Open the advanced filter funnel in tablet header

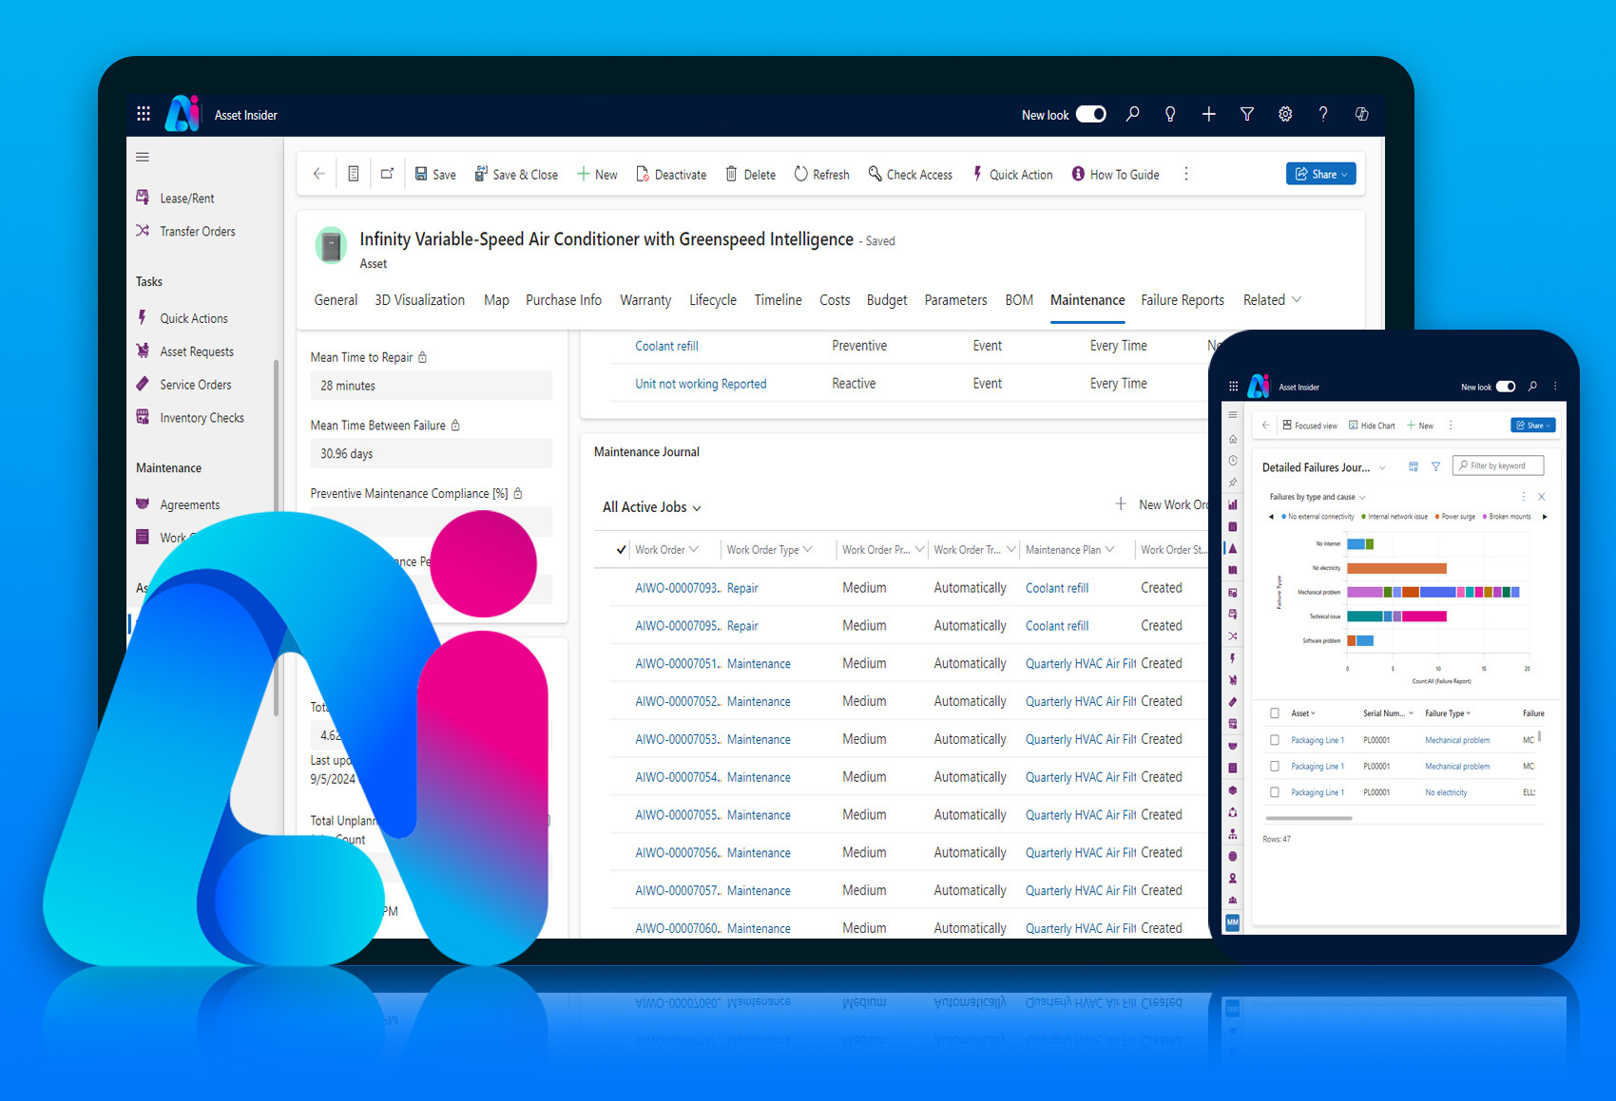click(x=1246, y=114)
